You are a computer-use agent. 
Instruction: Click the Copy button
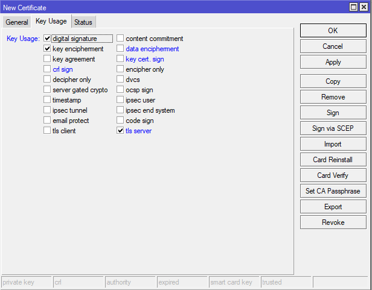tap(333, 81)
